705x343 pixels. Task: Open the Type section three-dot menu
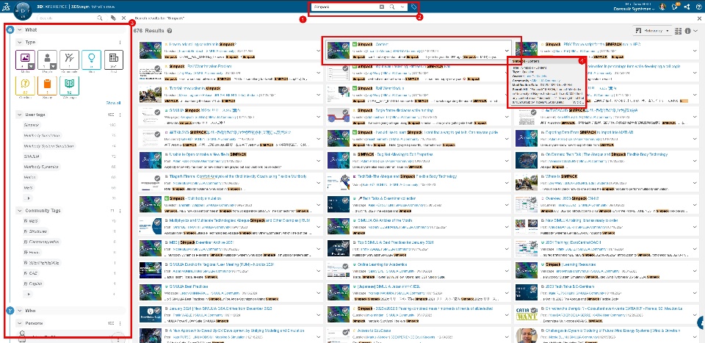click(x=120, y=43)
